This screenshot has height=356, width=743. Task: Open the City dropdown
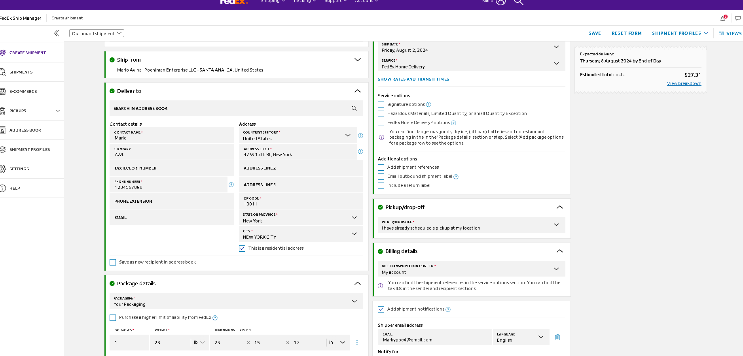(301, 234)
